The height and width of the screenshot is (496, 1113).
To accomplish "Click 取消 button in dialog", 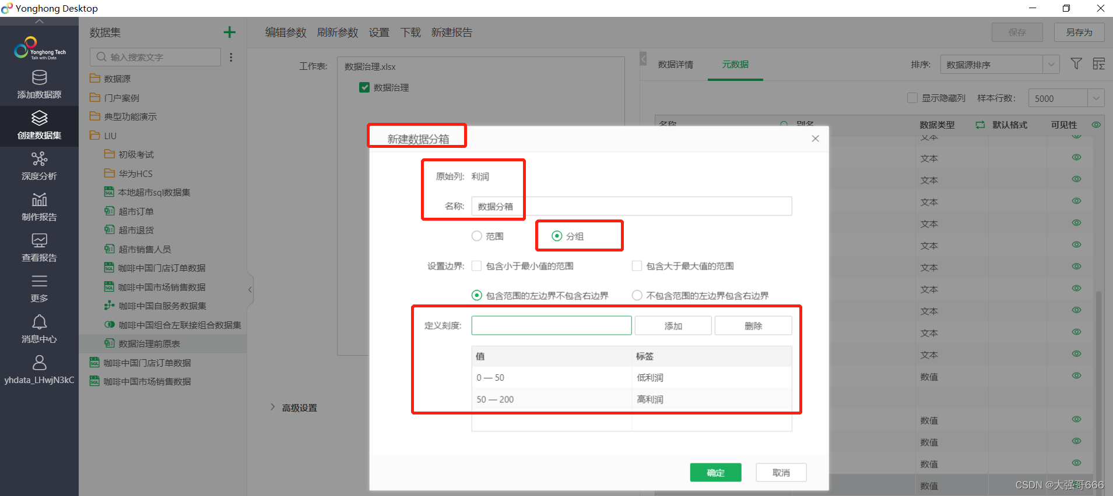I will tap(781, 473).
